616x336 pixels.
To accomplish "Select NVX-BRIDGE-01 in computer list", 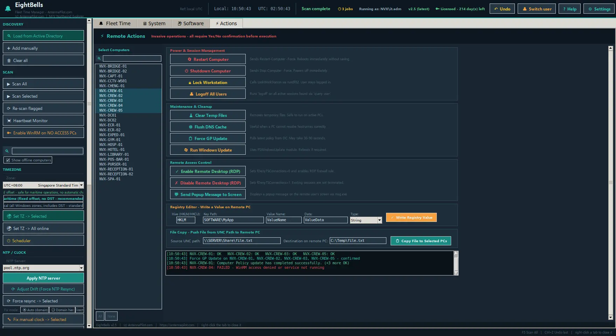I will (128, 66).
